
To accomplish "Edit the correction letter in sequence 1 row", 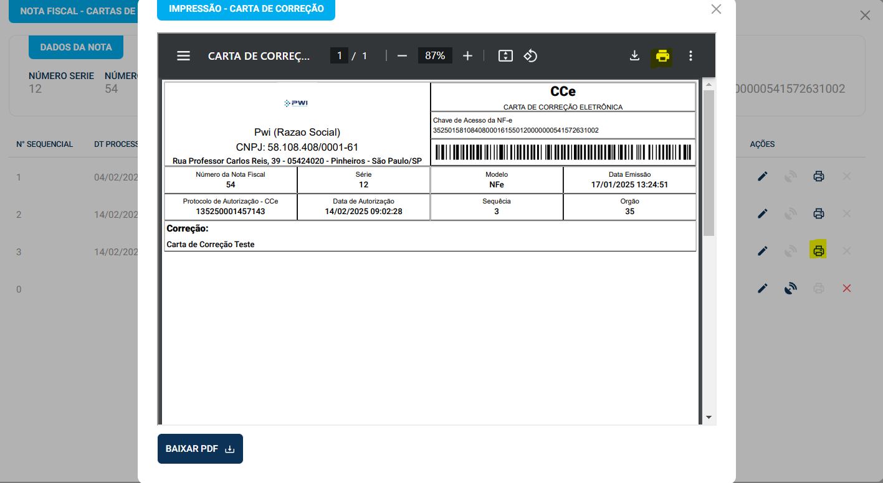I will coord(762,177).
